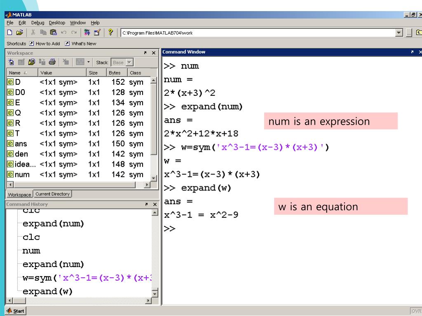
Task: Click the Value column header
Action: point(62,72)
